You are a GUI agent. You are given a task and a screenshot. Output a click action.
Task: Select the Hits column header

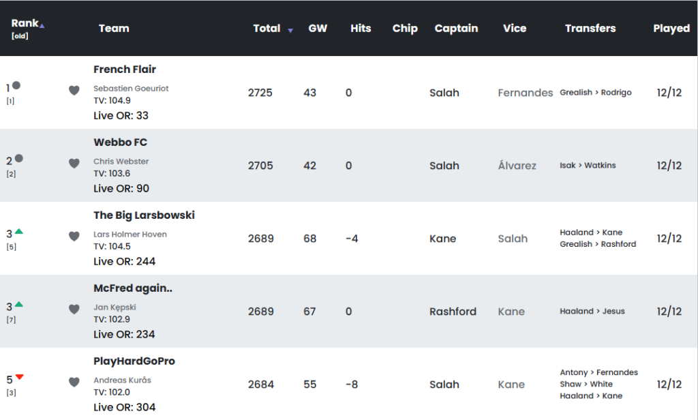[x=361, y=29]
